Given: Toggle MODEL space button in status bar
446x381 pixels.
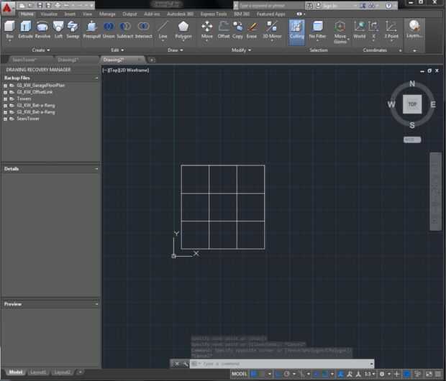Looking at the screenshot, I should coord(240,374).
